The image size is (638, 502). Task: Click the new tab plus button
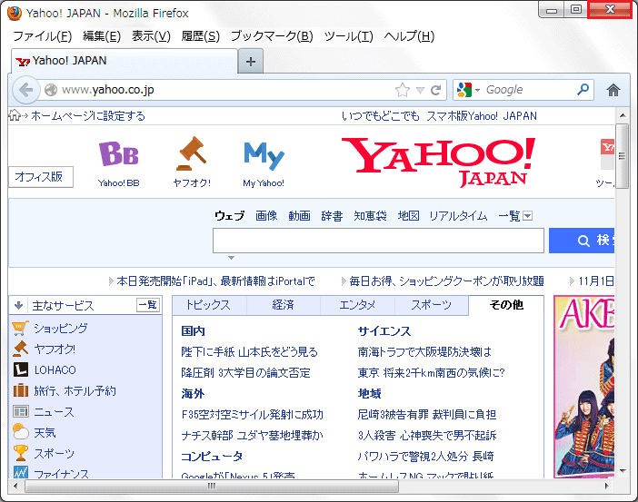(x=251, y=61)
